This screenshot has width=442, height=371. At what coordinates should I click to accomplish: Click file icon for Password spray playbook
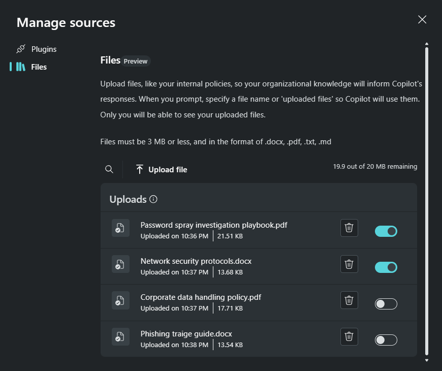(120, 228)
